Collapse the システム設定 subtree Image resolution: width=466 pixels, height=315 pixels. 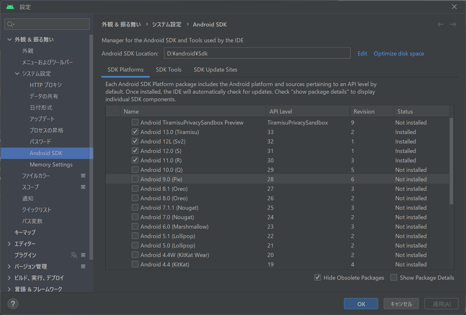click(17, 73)
